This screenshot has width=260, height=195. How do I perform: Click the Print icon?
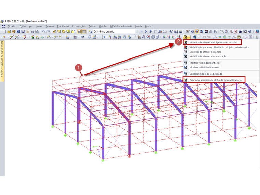pos(32,31)
